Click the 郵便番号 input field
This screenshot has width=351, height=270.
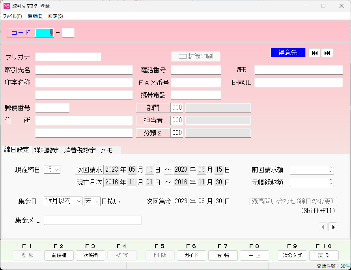[52, 108]
